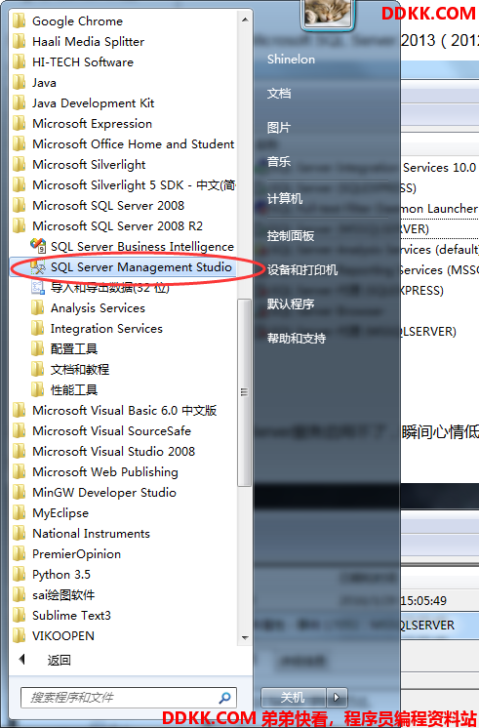Image resolution: width=479 pixels, height=728 pixels.
Task: Open the Python 3.5 folder icon
Action: pos(20,575)
